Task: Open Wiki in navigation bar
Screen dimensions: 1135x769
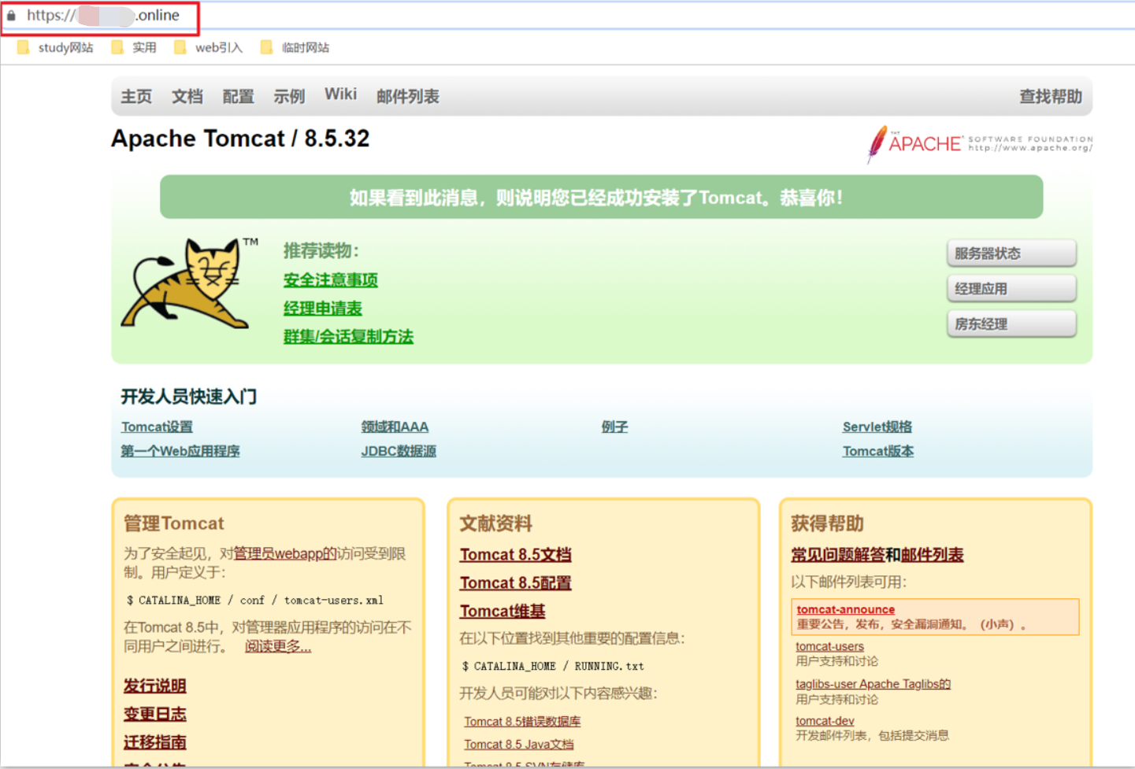Action: [340, 94]
